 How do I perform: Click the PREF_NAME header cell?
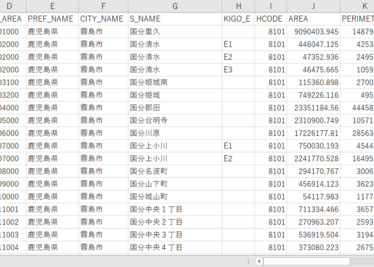click(x=53, y=19)
